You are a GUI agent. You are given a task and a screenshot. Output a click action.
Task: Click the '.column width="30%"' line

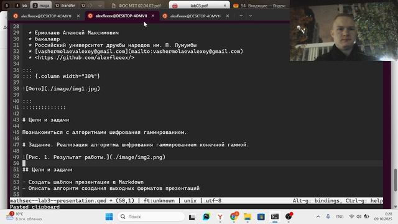click(61, 76)
